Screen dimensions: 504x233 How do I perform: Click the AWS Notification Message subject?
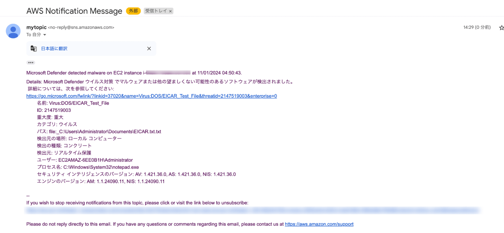[x=74, y=11]
